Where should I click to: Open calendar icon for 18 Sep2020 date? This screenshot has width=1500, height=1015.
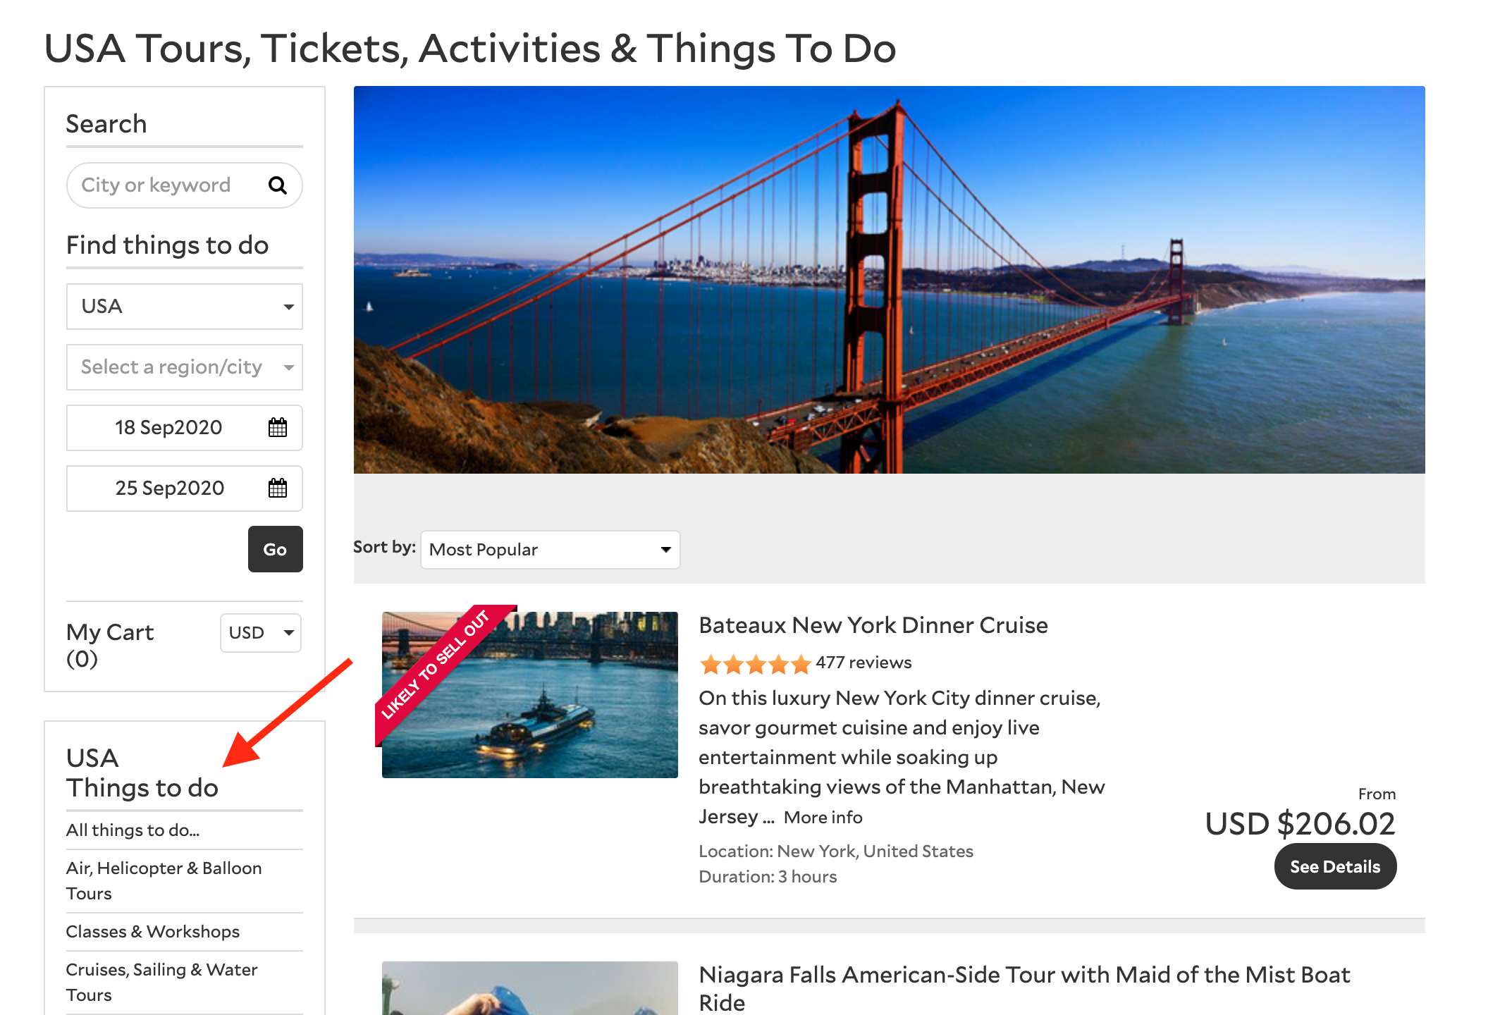pos(278,427)
